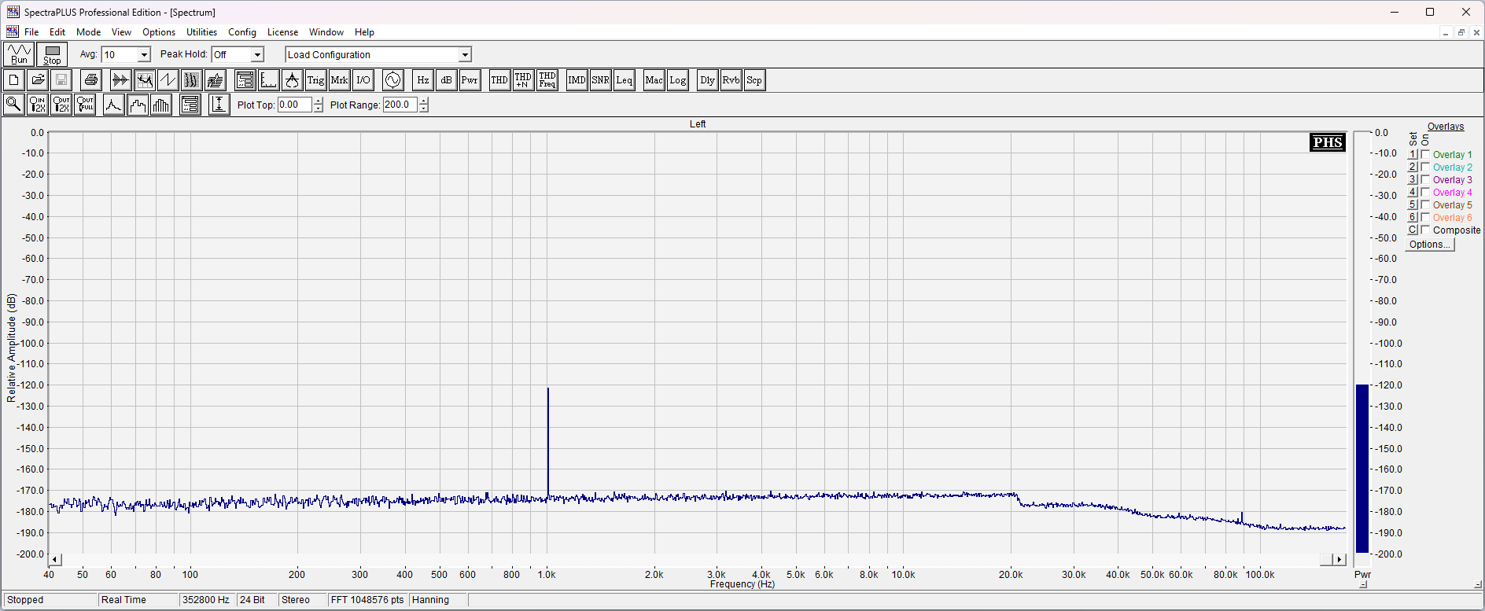Zoom out to full view
This screenshot has width=1485, height=611.
[85, 105]
